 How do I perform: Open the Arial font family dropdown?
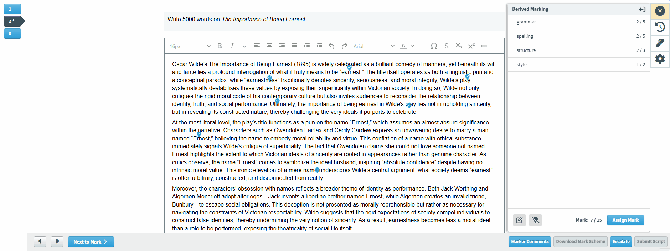pos(374,46)
